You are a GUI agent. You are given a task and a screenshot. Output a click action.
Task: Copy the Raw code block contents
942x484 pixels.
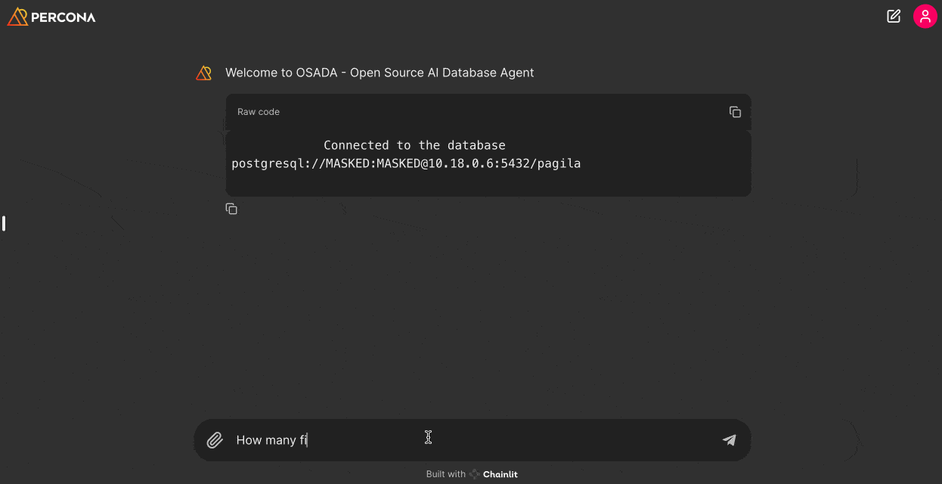coord(735,112)
